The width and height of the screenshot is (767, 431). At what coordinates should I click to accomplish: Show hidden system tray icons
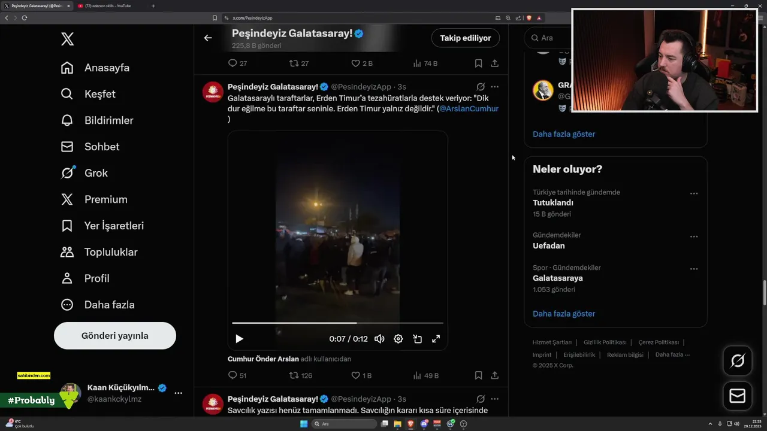pos(710,424)
